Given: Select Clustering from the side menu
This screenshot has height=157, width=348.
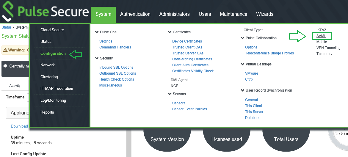Looking at the screenshot, I should point(49,77).
